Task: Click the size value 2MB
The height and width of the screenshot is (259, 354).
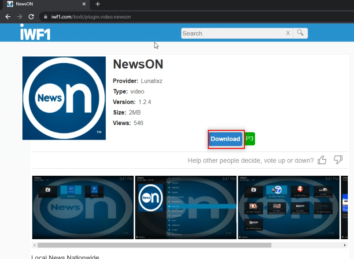Action: pos(135,112)
